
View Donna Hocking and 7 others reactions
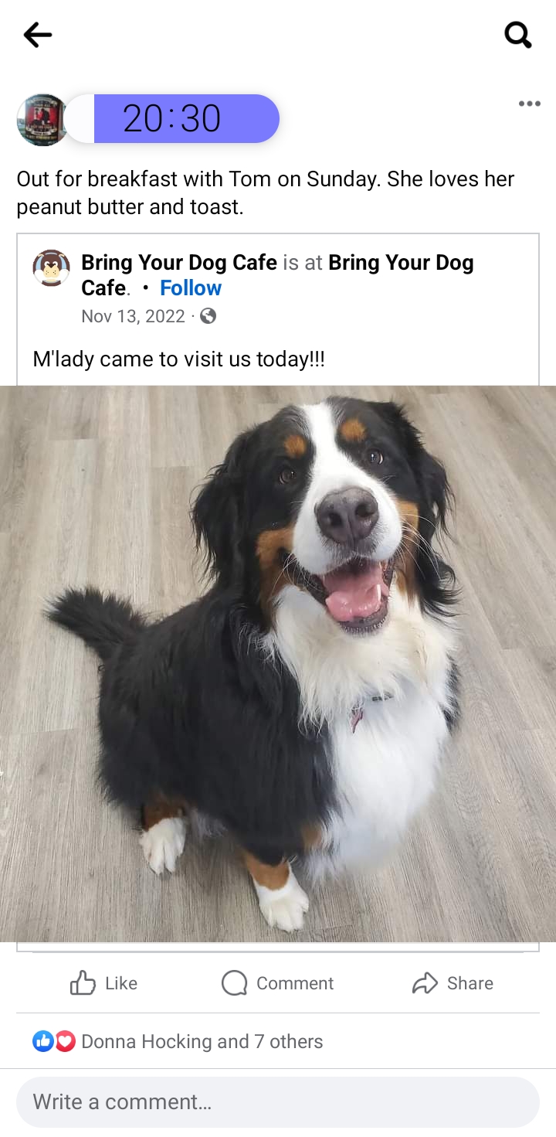(x=202, y=1041)
